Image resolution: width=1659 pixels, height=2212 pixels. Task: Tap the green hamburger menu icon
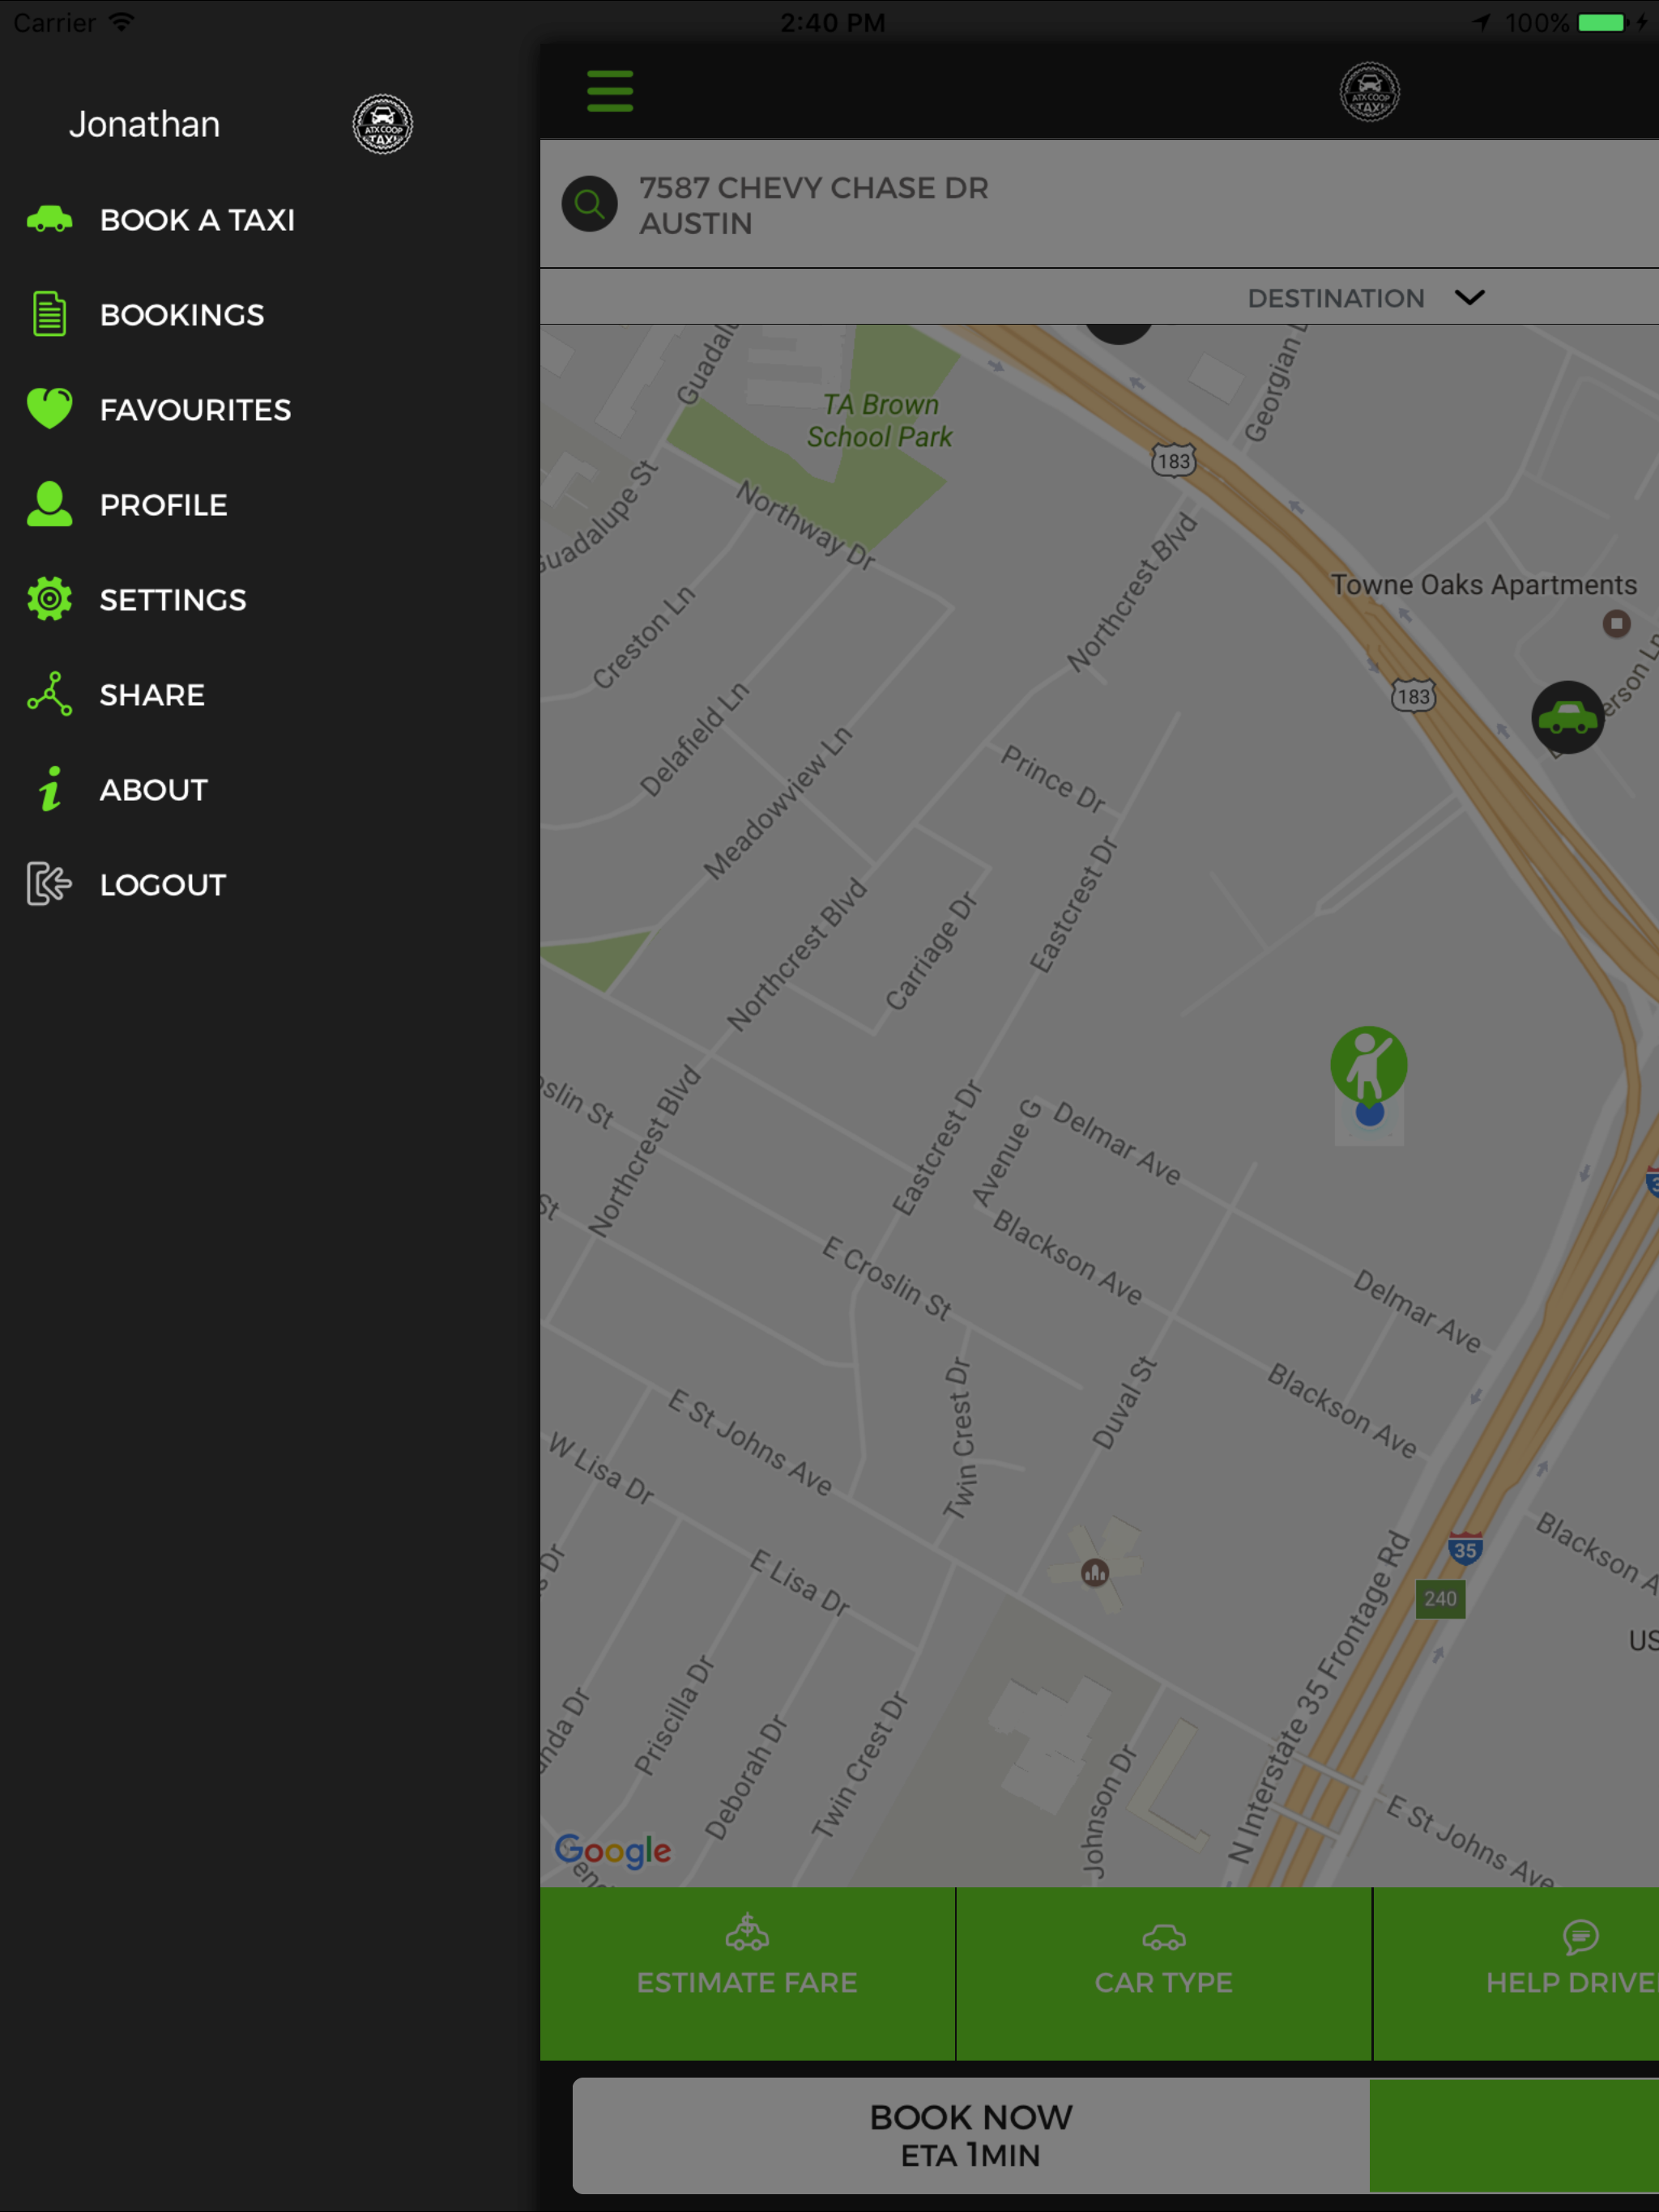pos(609,91)
